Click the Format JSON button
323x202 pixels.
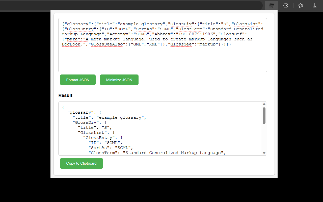78,80
